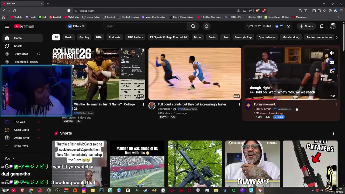The height and width of the screenshot is (194, 345).
Task: Open browser extensions puzzle icon
Action: (300, 11)
